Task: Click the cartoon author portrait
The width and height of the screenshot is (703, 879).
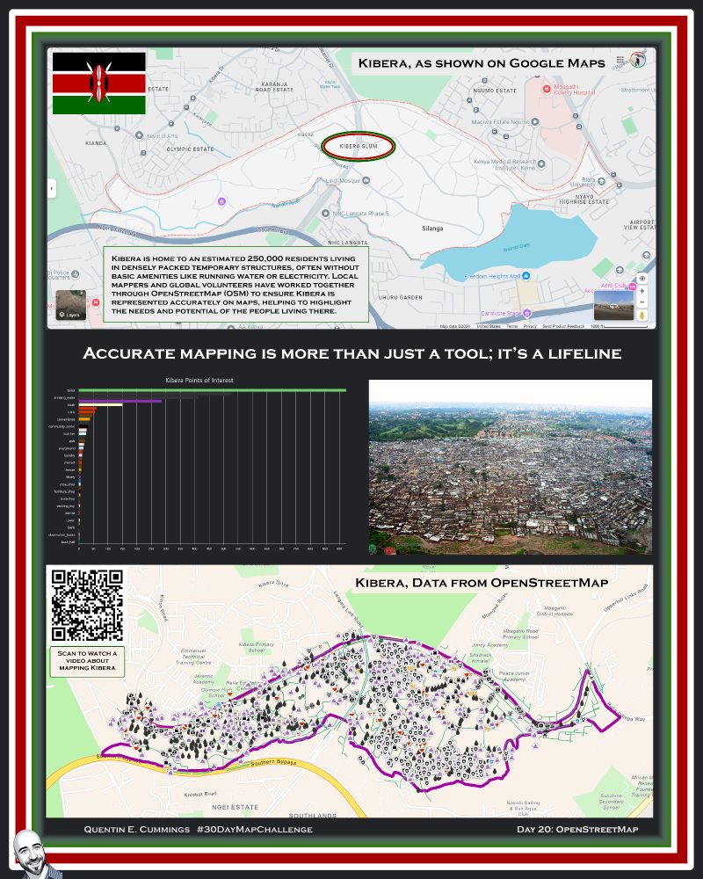Action: (35, 854)
